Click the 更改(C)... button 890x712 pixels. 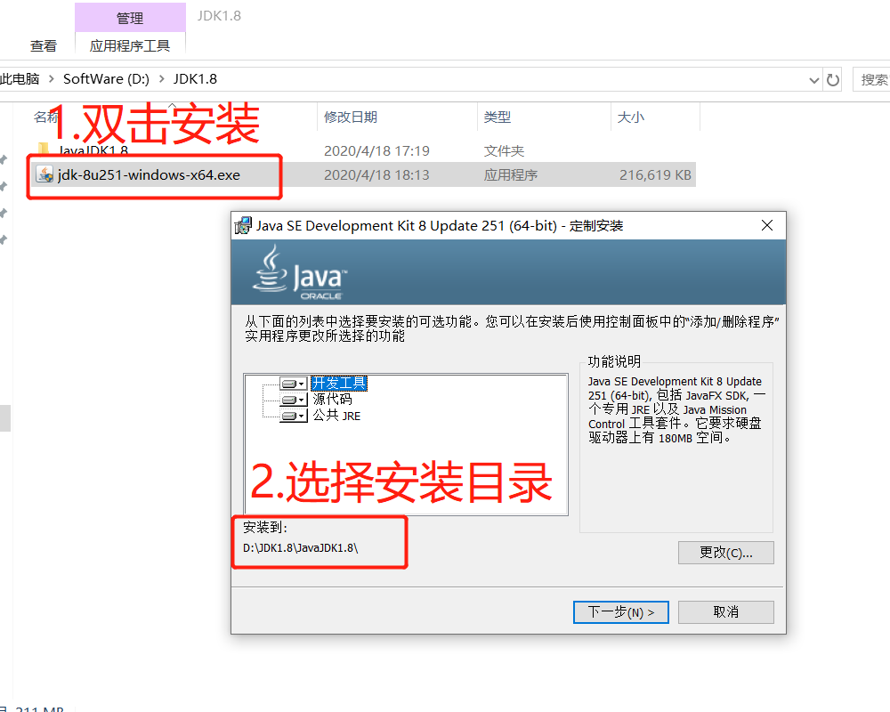coord(725,553)
